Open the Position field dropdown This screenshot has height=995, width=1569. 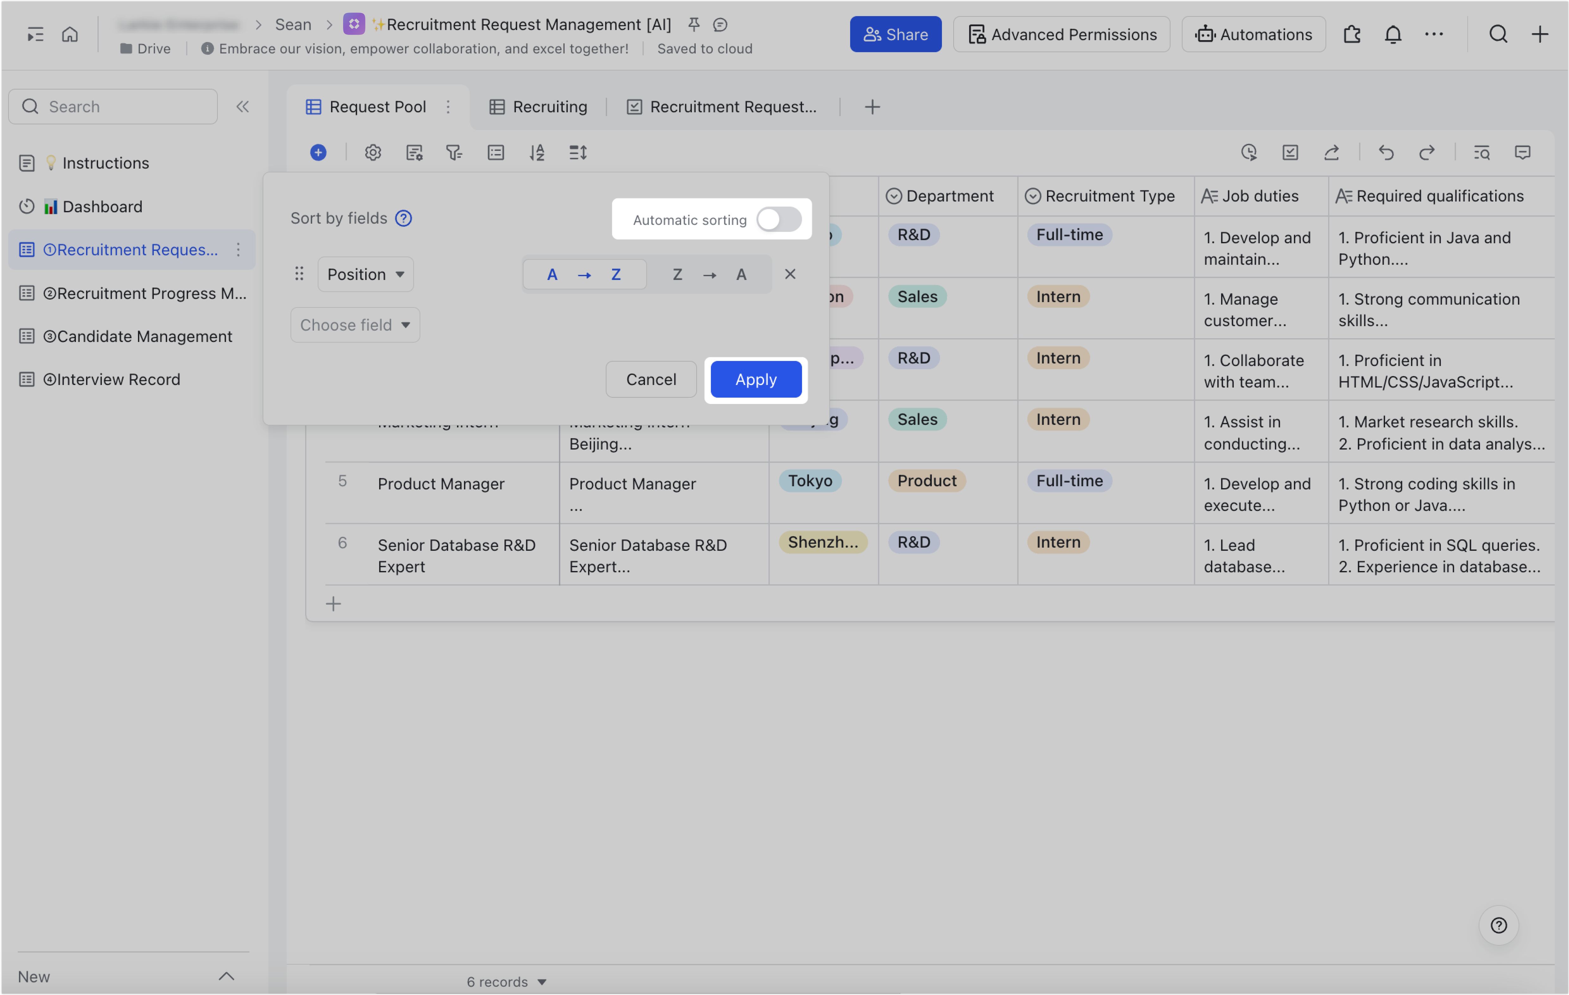coord(366,274)
